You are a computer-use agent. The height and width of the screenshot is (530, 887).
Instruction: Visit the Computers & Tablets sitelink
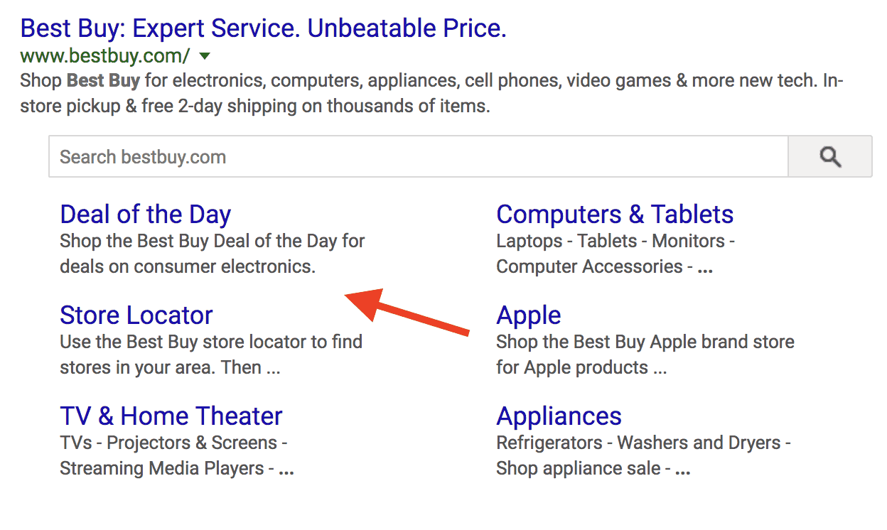click(x=615, y=215)
